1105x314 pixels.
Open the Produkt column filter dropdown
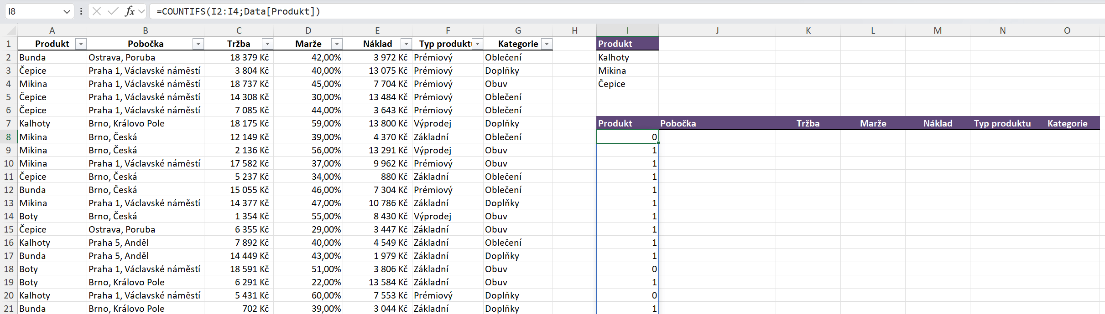[x=81, y=44]
